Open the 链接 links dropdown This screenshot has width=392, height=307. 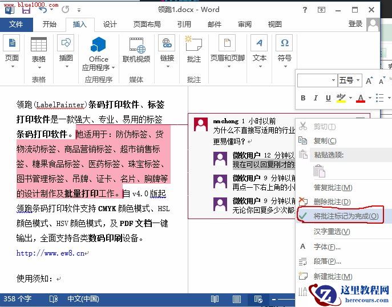pyautogui.click(x=167, y=51)
